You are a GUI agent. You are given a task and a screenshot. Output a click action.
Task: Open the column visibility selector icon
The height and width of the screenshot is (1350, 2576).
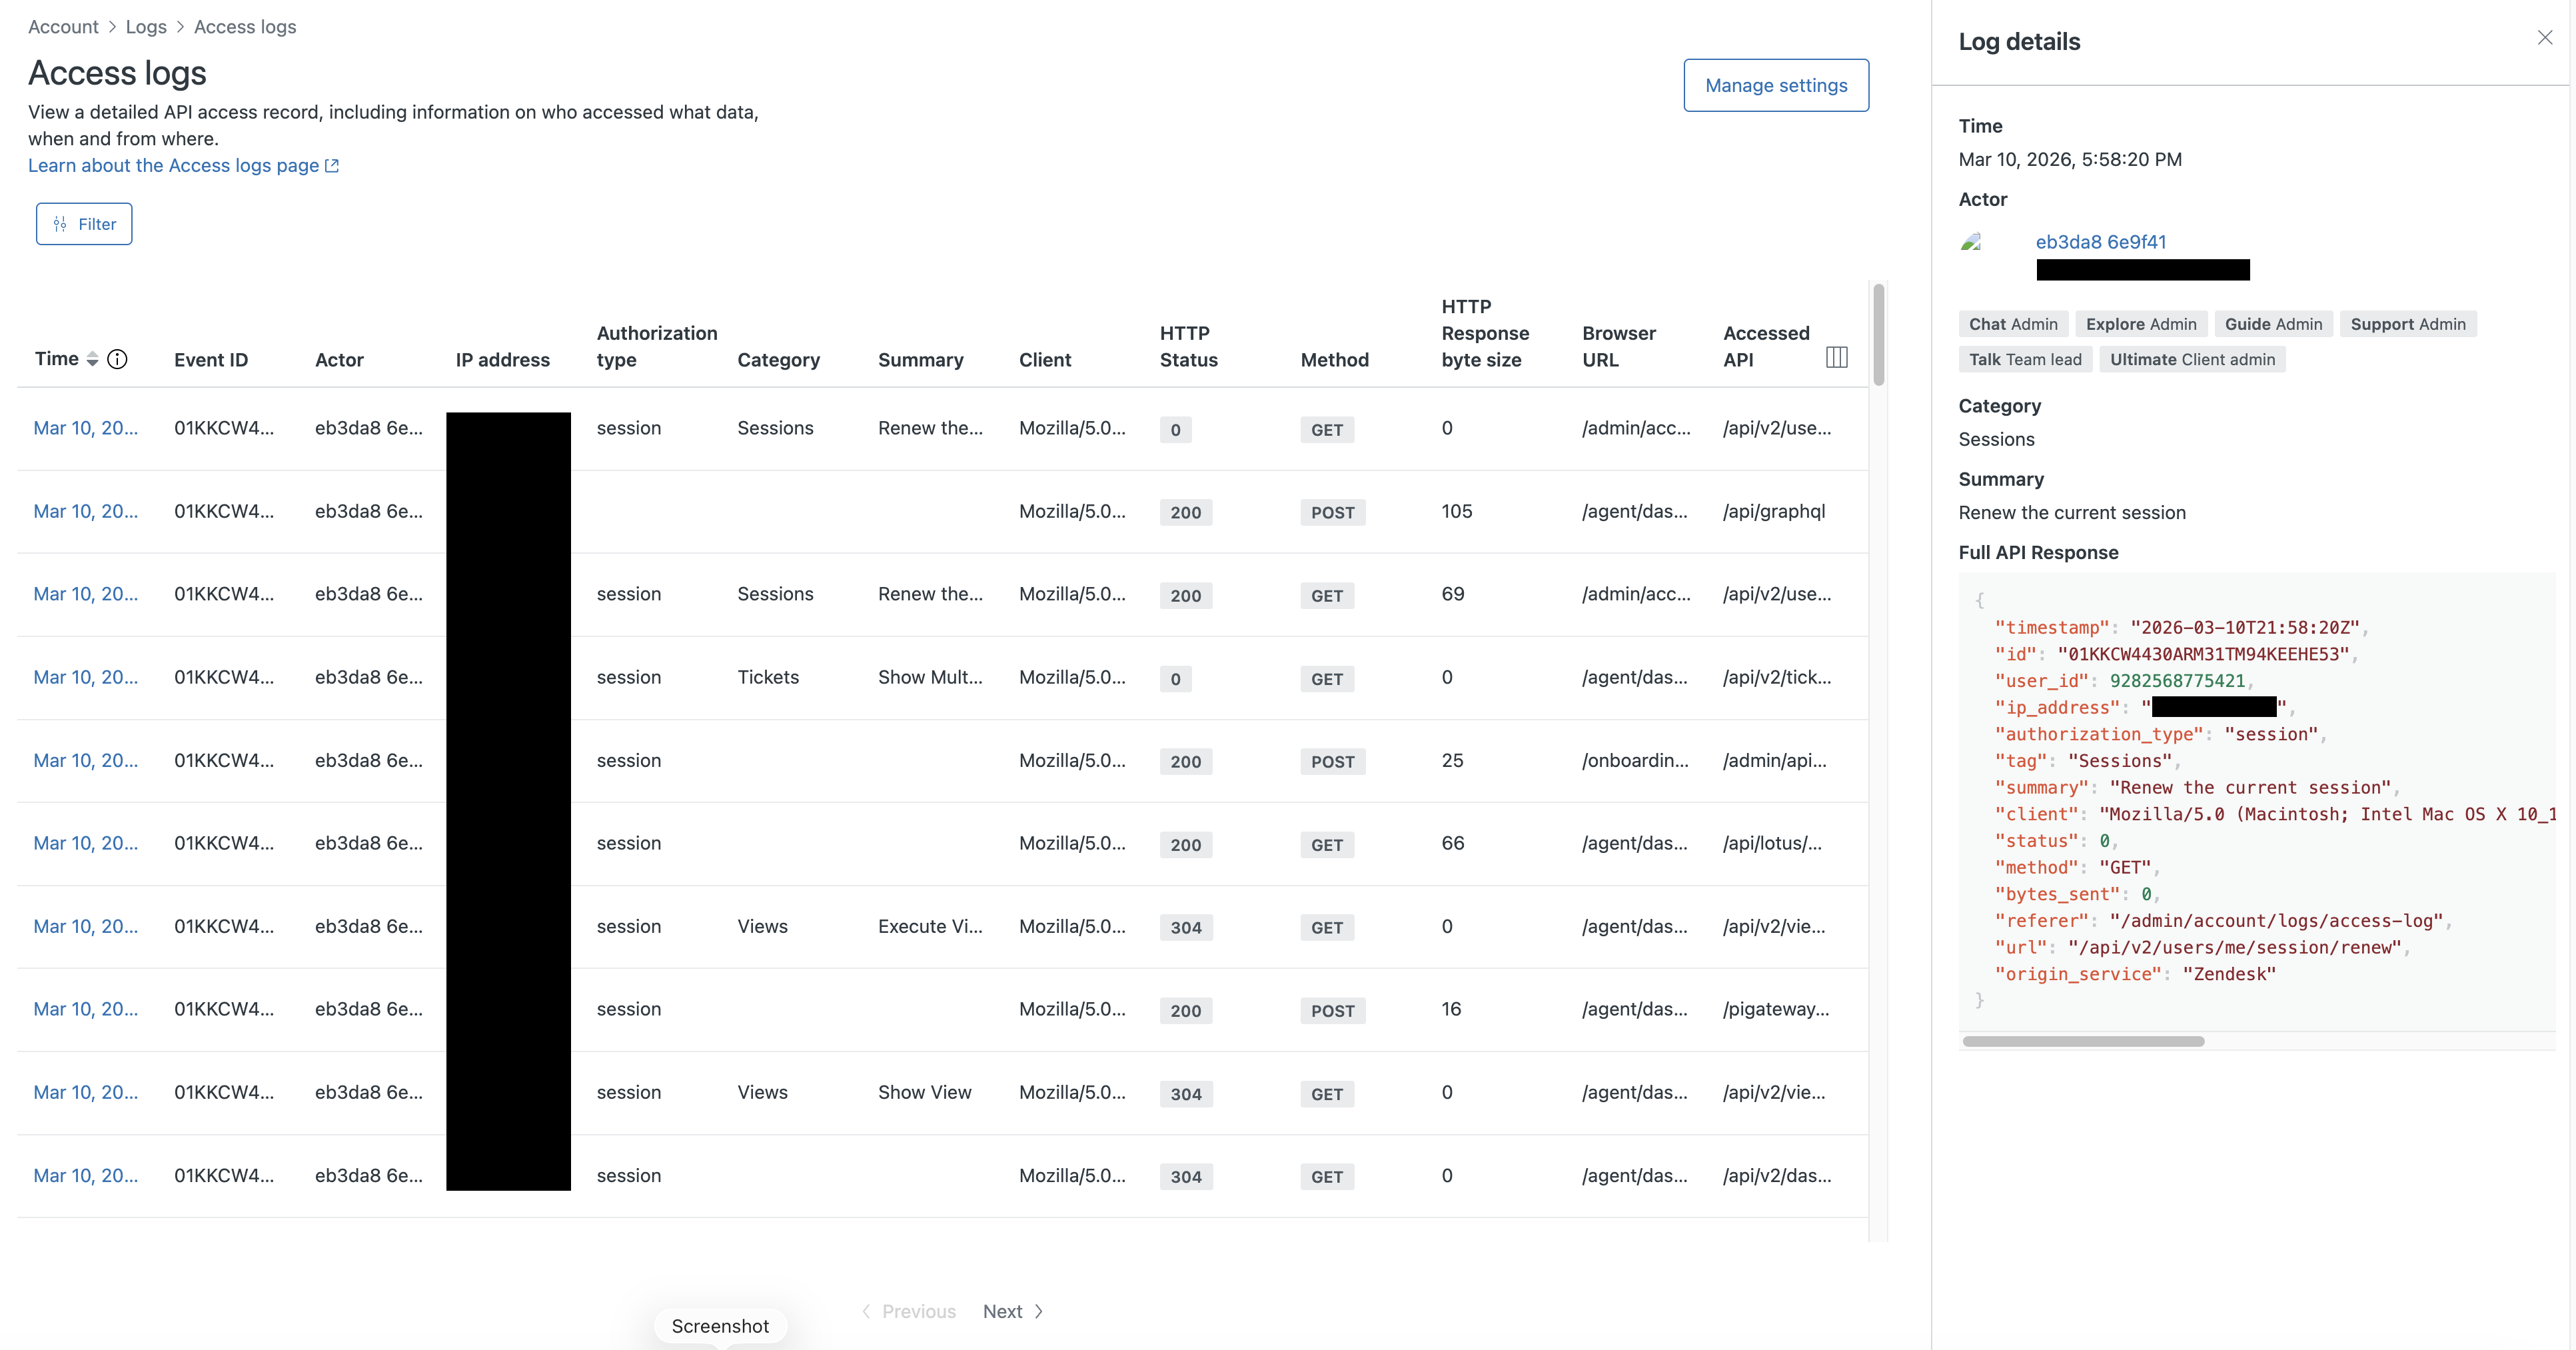coord(1836,357)
